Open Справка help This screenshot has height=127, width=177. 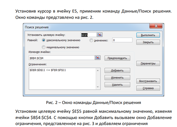tap(148, 88)
